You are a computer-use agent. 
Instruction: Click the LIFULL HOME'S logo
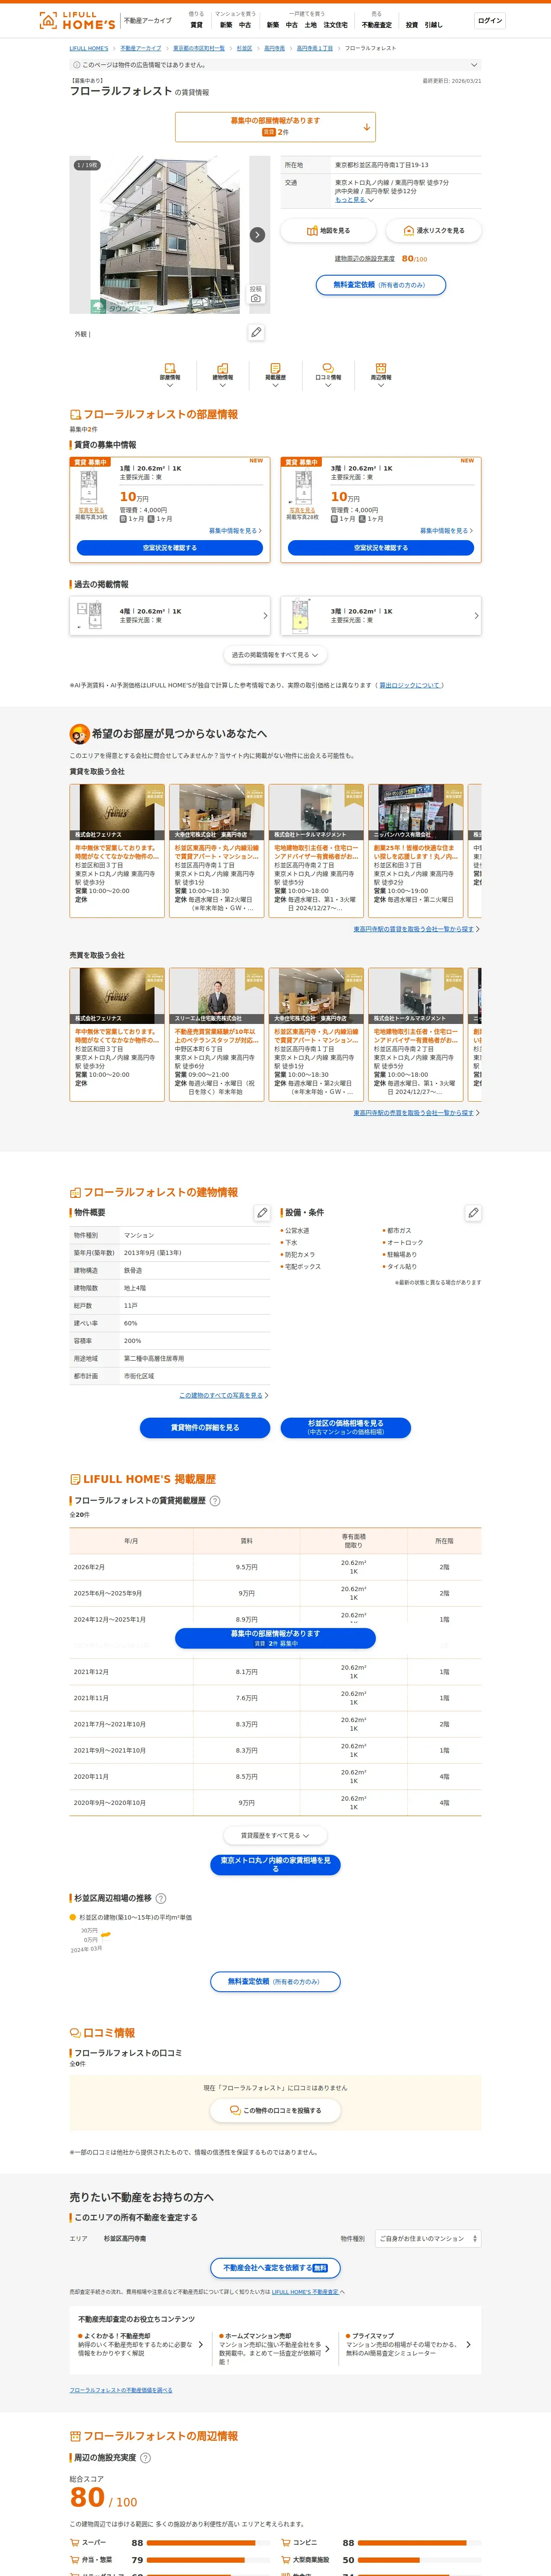76,20
